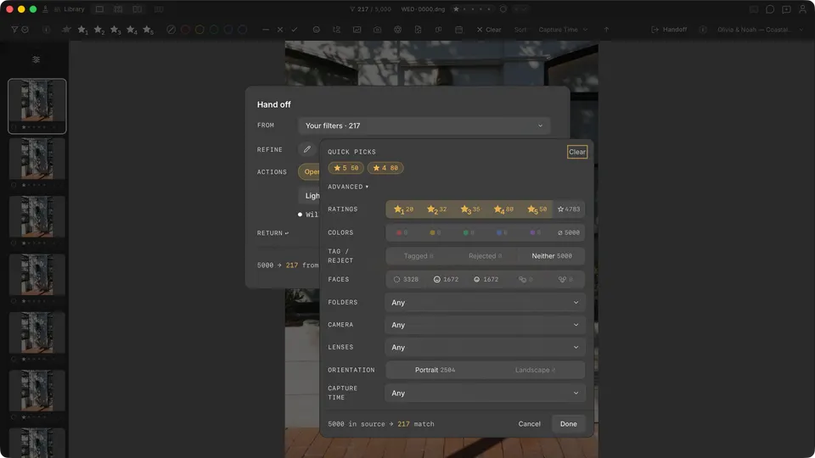Click Clear filters in top toolbar
The width and height of the screenshot is (815, 458).
[x=489, y=30]
